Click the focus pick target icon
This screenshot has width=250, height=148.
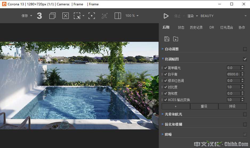(92, 16)
